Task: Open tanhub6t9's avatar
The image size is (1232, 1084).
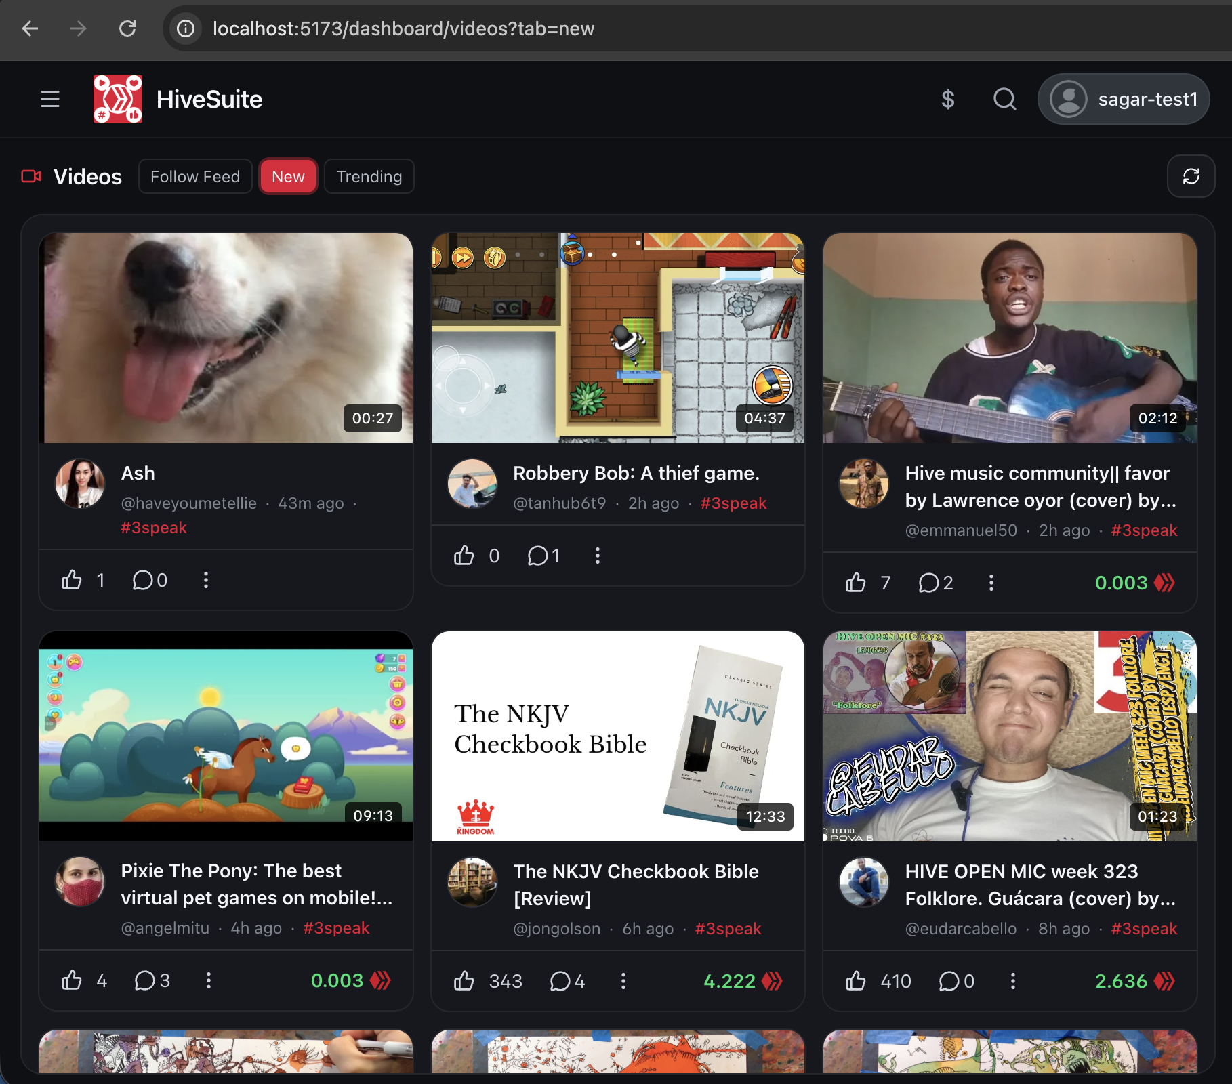Action: point(472,484)
